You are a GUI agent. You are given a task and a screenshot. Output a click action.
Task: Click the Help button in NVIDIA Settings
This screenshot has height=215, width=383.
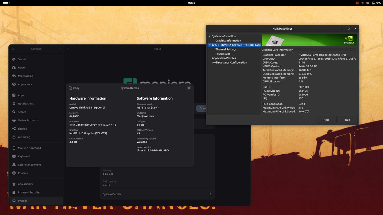(x=326, y=120)
